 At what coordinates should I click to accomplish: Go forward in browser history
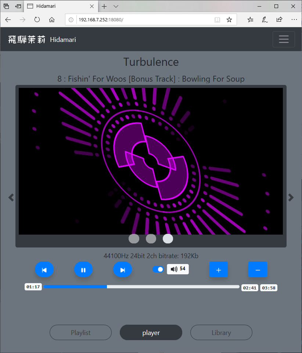22,20
